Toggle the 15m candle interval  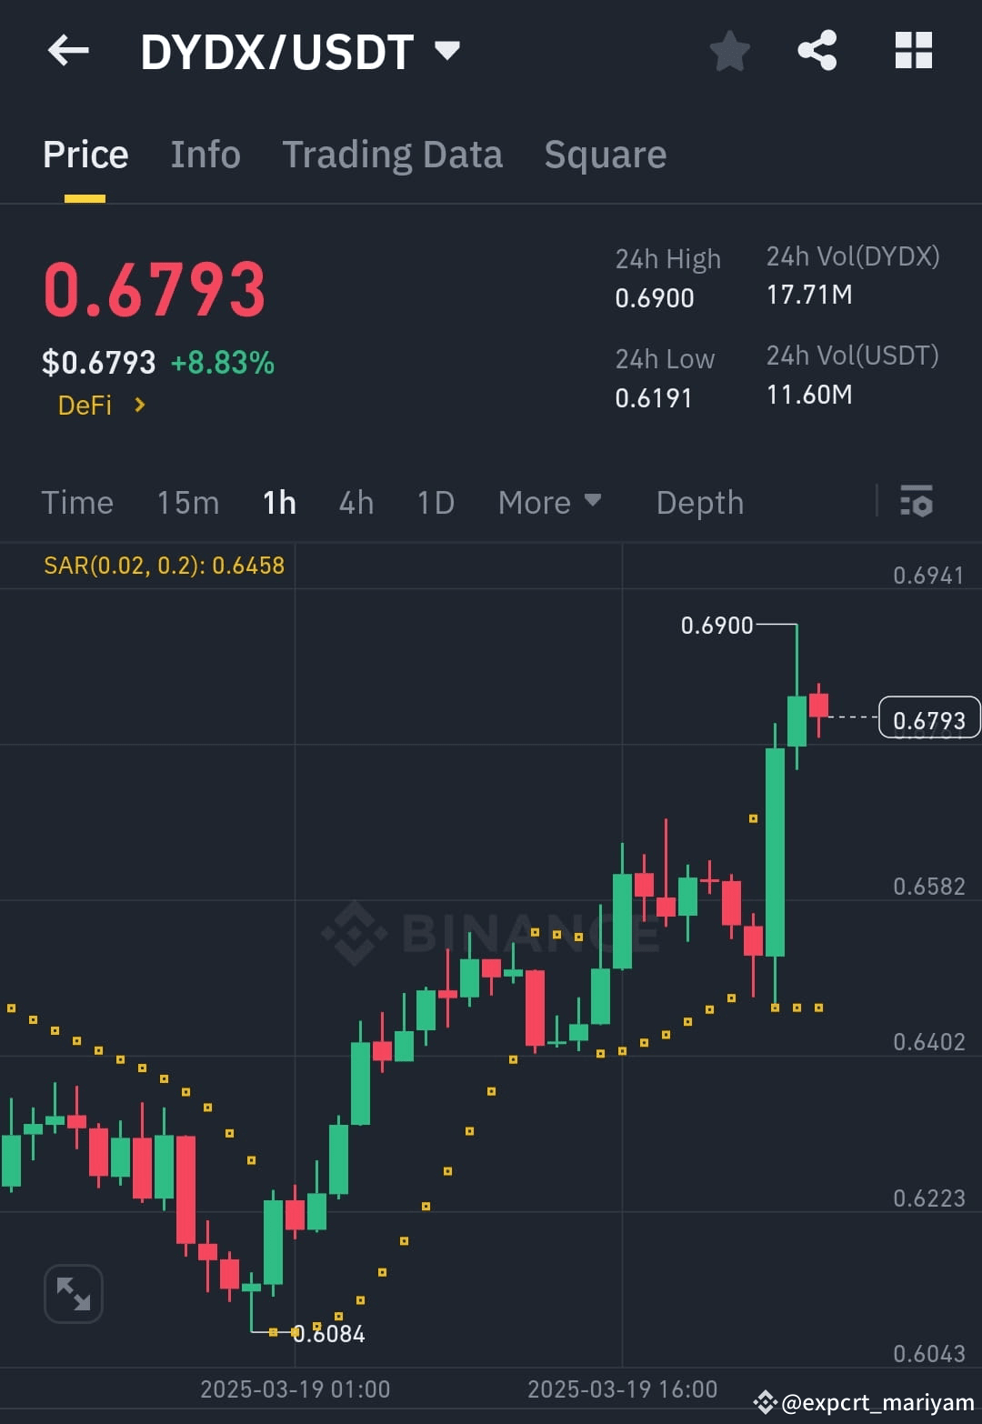pos(187,502)
